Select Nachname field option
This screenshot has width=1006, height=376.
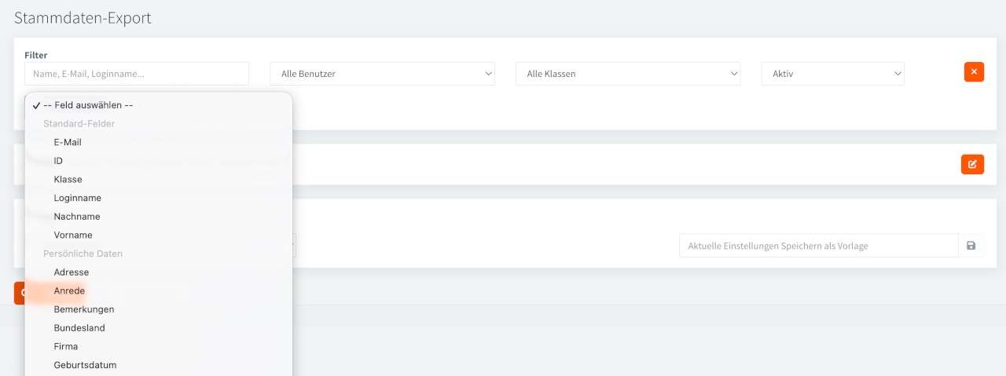(x=77, y=217)
